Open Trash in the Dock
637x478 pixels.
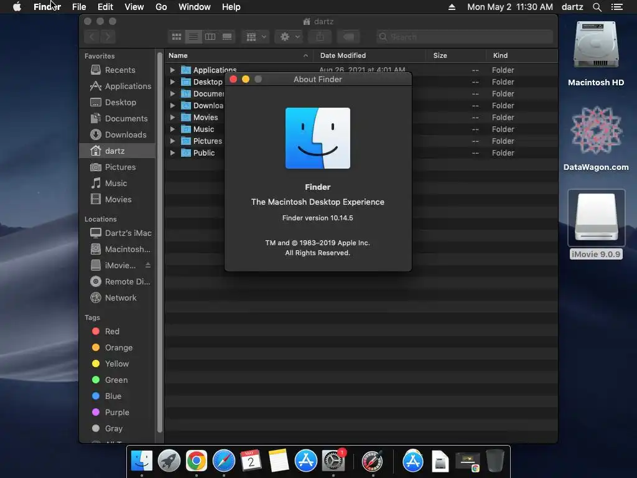coord(495,461)
